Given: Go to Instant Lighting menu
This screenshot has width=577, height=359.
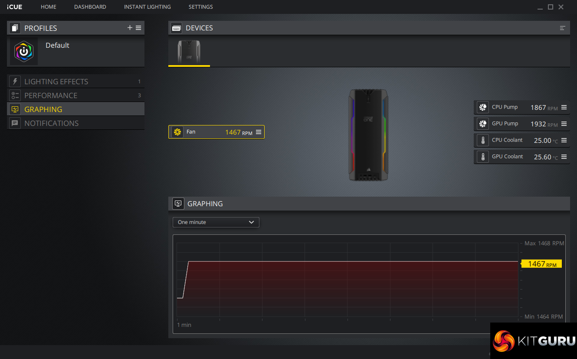Looking at the screenshot, I should [x=147, y=7].
